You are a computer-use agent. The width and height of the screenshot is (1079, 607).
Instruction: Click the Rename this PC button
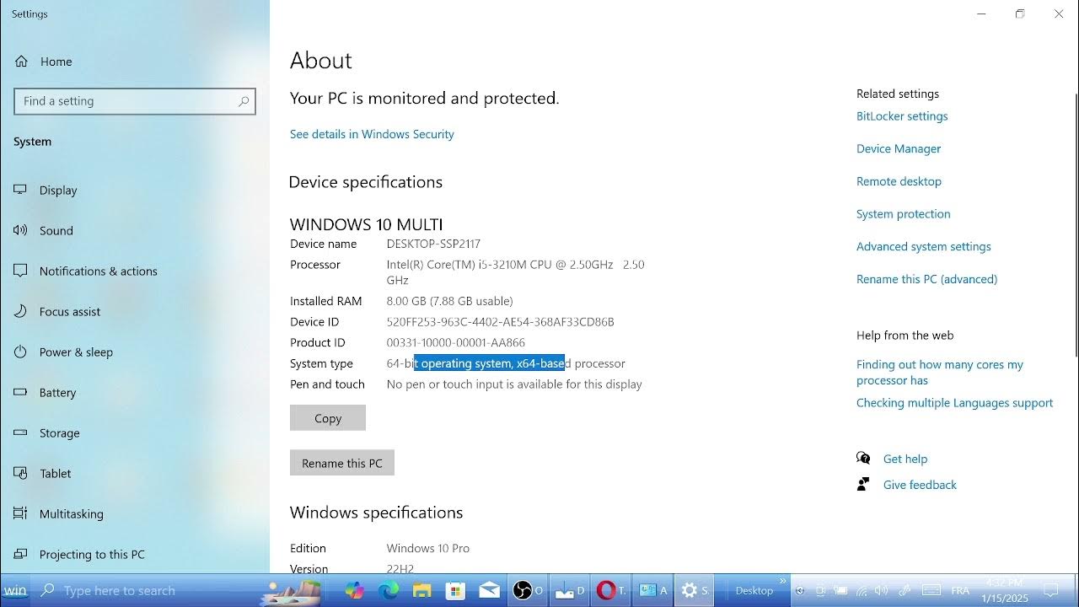[x=342, y=463]
